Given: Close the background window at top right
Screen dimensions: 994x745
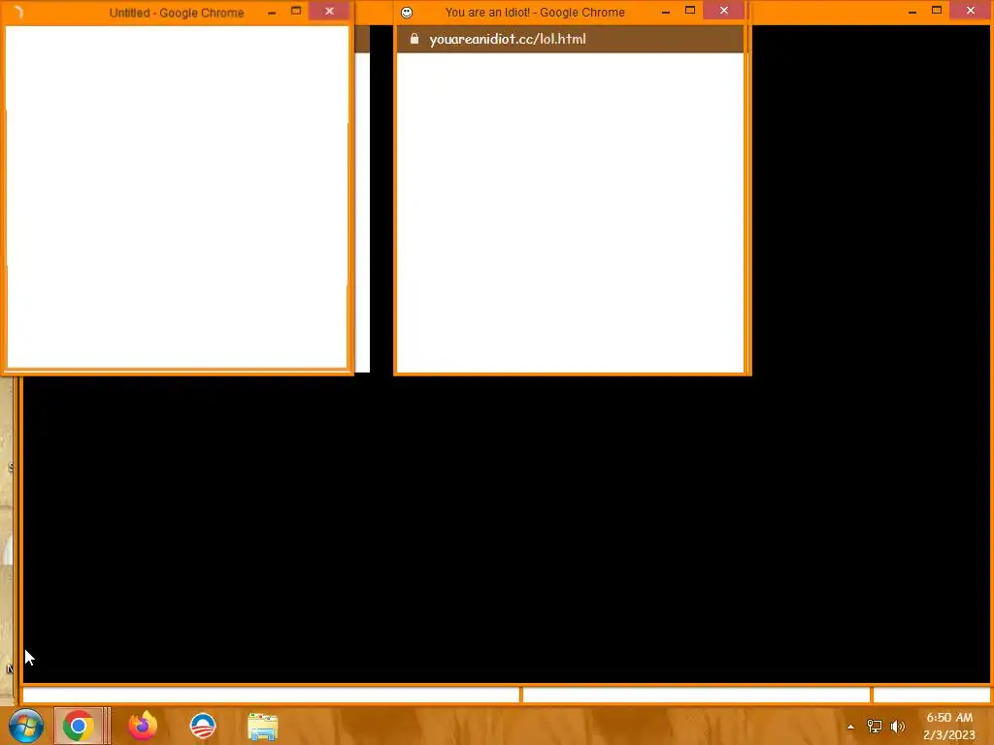Looking at the screenshot, I should 971,11.
